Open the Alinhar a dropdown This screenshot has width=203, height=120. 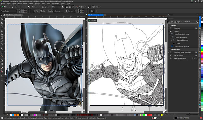(82, 7)
